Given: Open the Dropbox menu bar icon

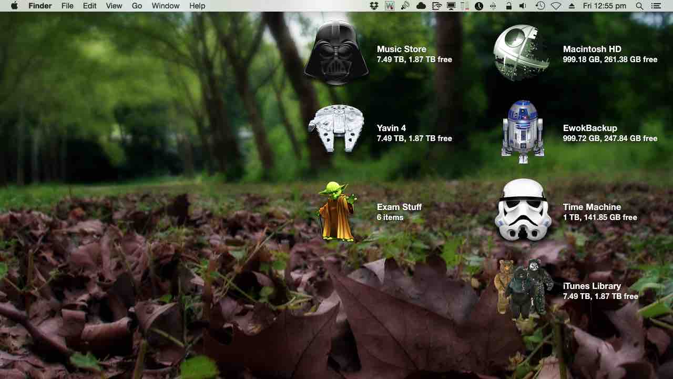Looking at the screenshot, I should tap(374, 6).
